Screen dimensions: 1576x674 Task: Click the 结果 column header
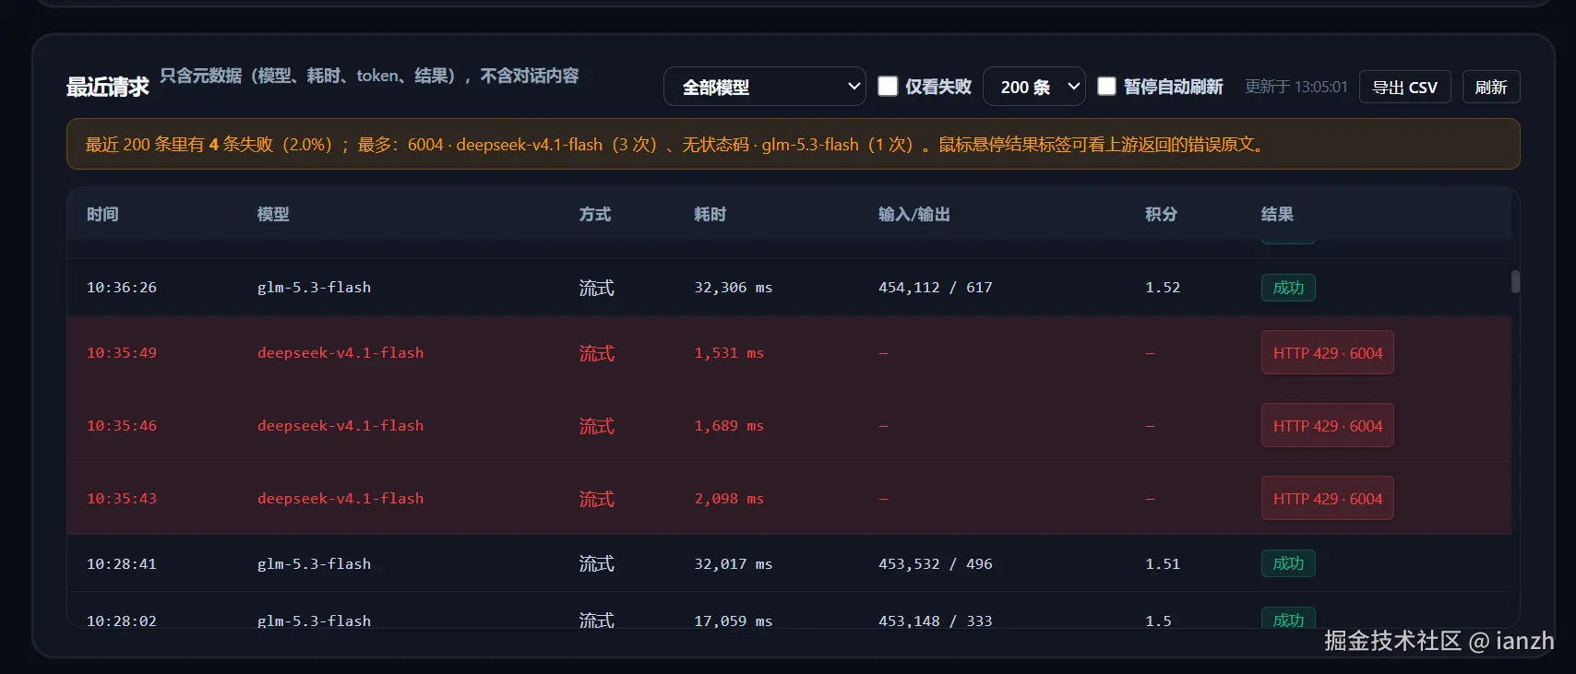coord(1277,214)
